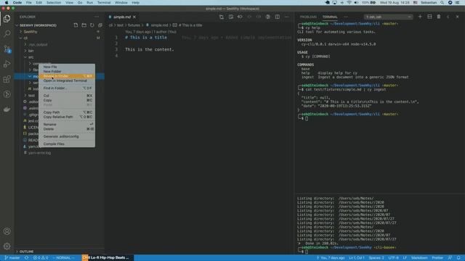
Task: Open the Search view in activity bar
Action: 7,34
